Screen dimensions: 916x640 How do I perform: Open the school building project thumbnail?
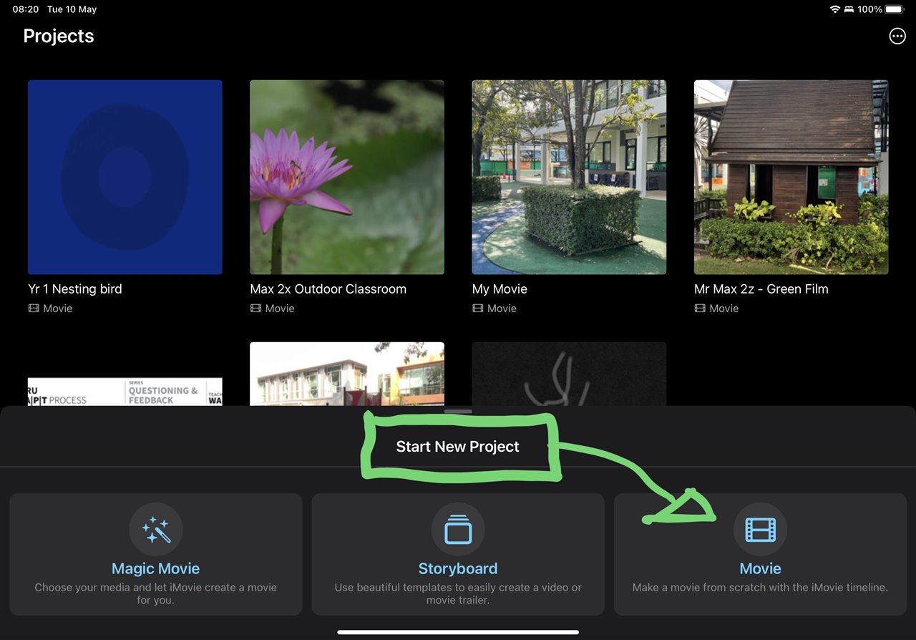coord(347,374)
